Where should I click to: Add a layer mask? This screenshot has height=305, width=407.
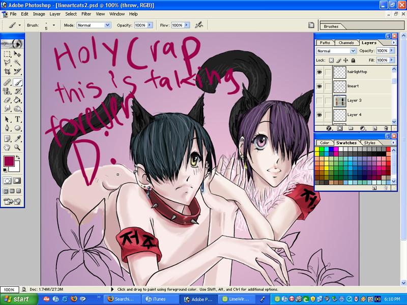click(340, 128)
